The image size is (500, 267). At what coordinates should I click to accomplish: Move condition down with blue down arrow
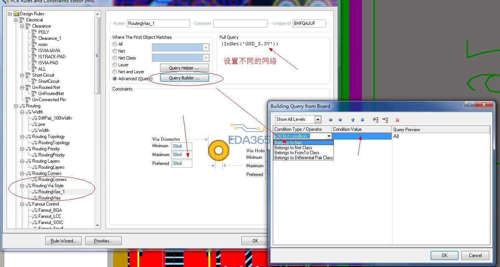click(x=362, y=120)
